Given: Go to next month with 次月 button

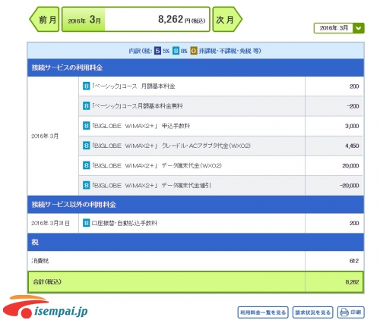Looking at the screenshot, I should point(226,20).
